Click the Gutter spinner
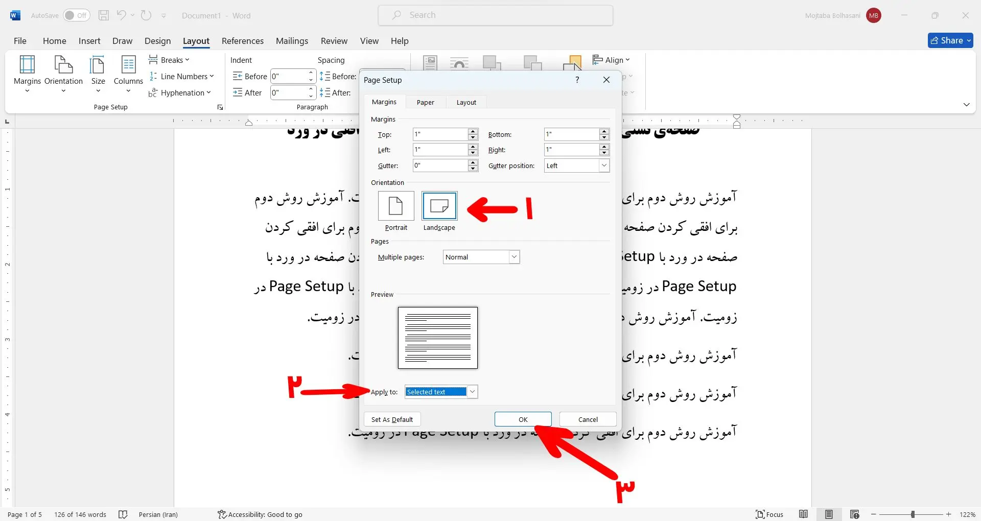The image size is (981, 521). (473, 165)
